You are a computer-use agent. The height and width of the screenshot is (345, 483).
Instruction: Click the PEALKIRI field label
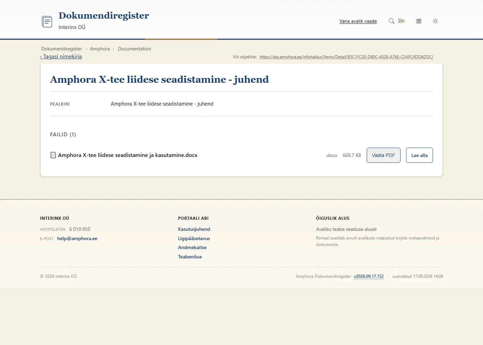(60, 104)
